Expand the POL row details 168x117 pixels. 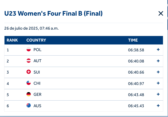point(158,50)
